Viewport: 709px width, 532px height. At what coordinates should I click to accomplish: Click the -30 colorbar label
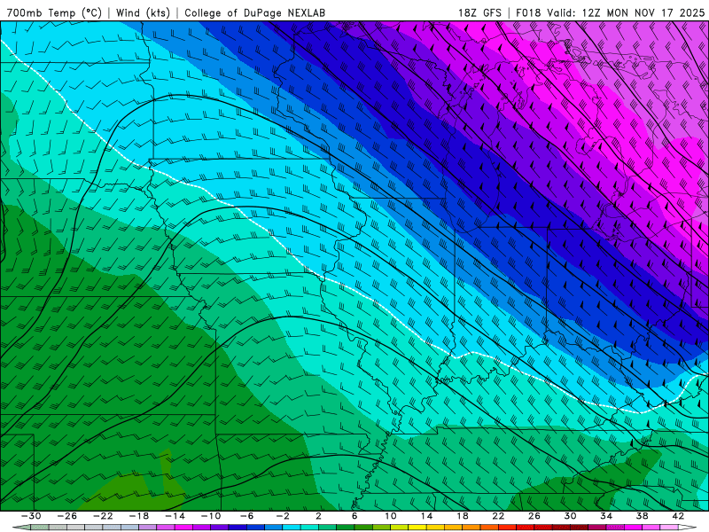(x=31, y=516)
